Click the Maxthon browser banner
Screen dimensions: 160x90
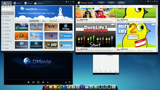click(44, 12)
